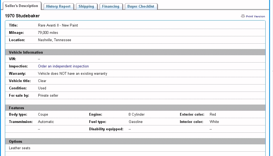This screenshot has width=273, height=156.
Task: Click the warranty text about no existing warranty
Action: pyautogui.click(x=73, y=74)
